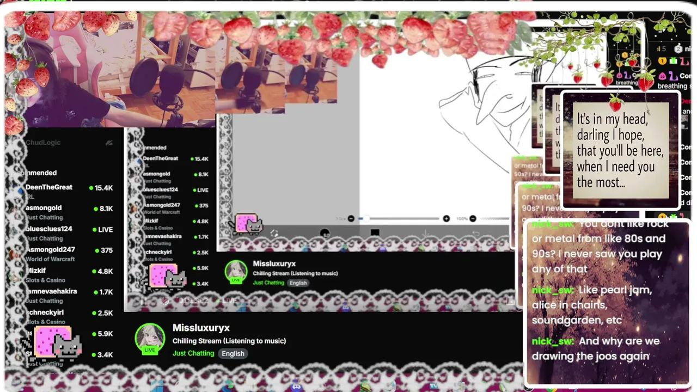This screenshot has width=697, height=392.
Task: Open bluesclues124 channel in the large sidebar
Action: pos(48,229)
